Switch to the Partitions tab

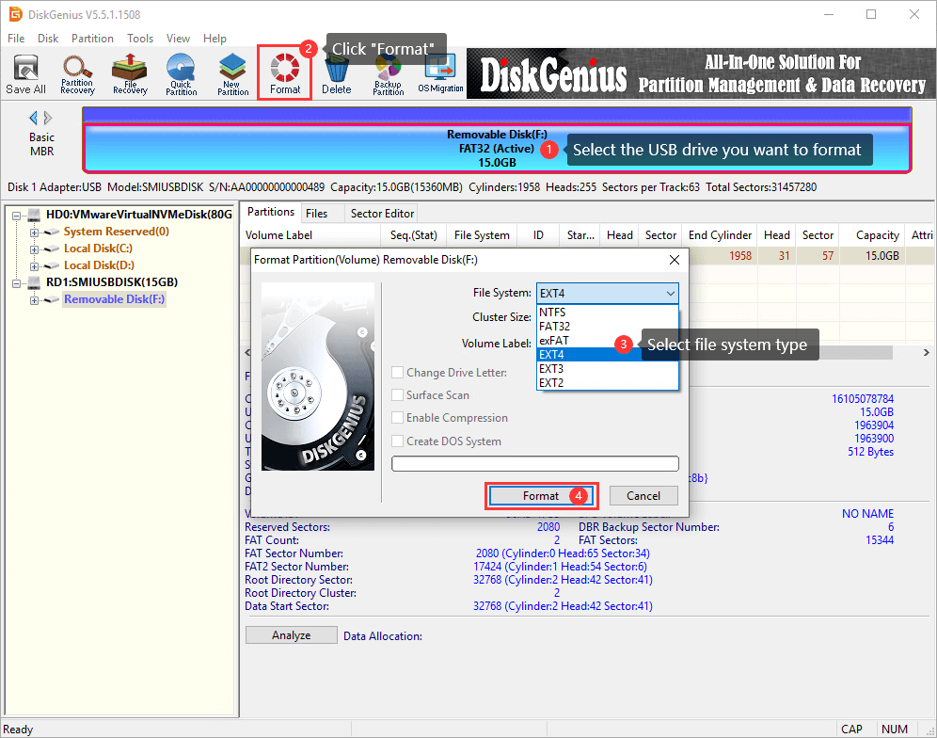coord(271,213)
